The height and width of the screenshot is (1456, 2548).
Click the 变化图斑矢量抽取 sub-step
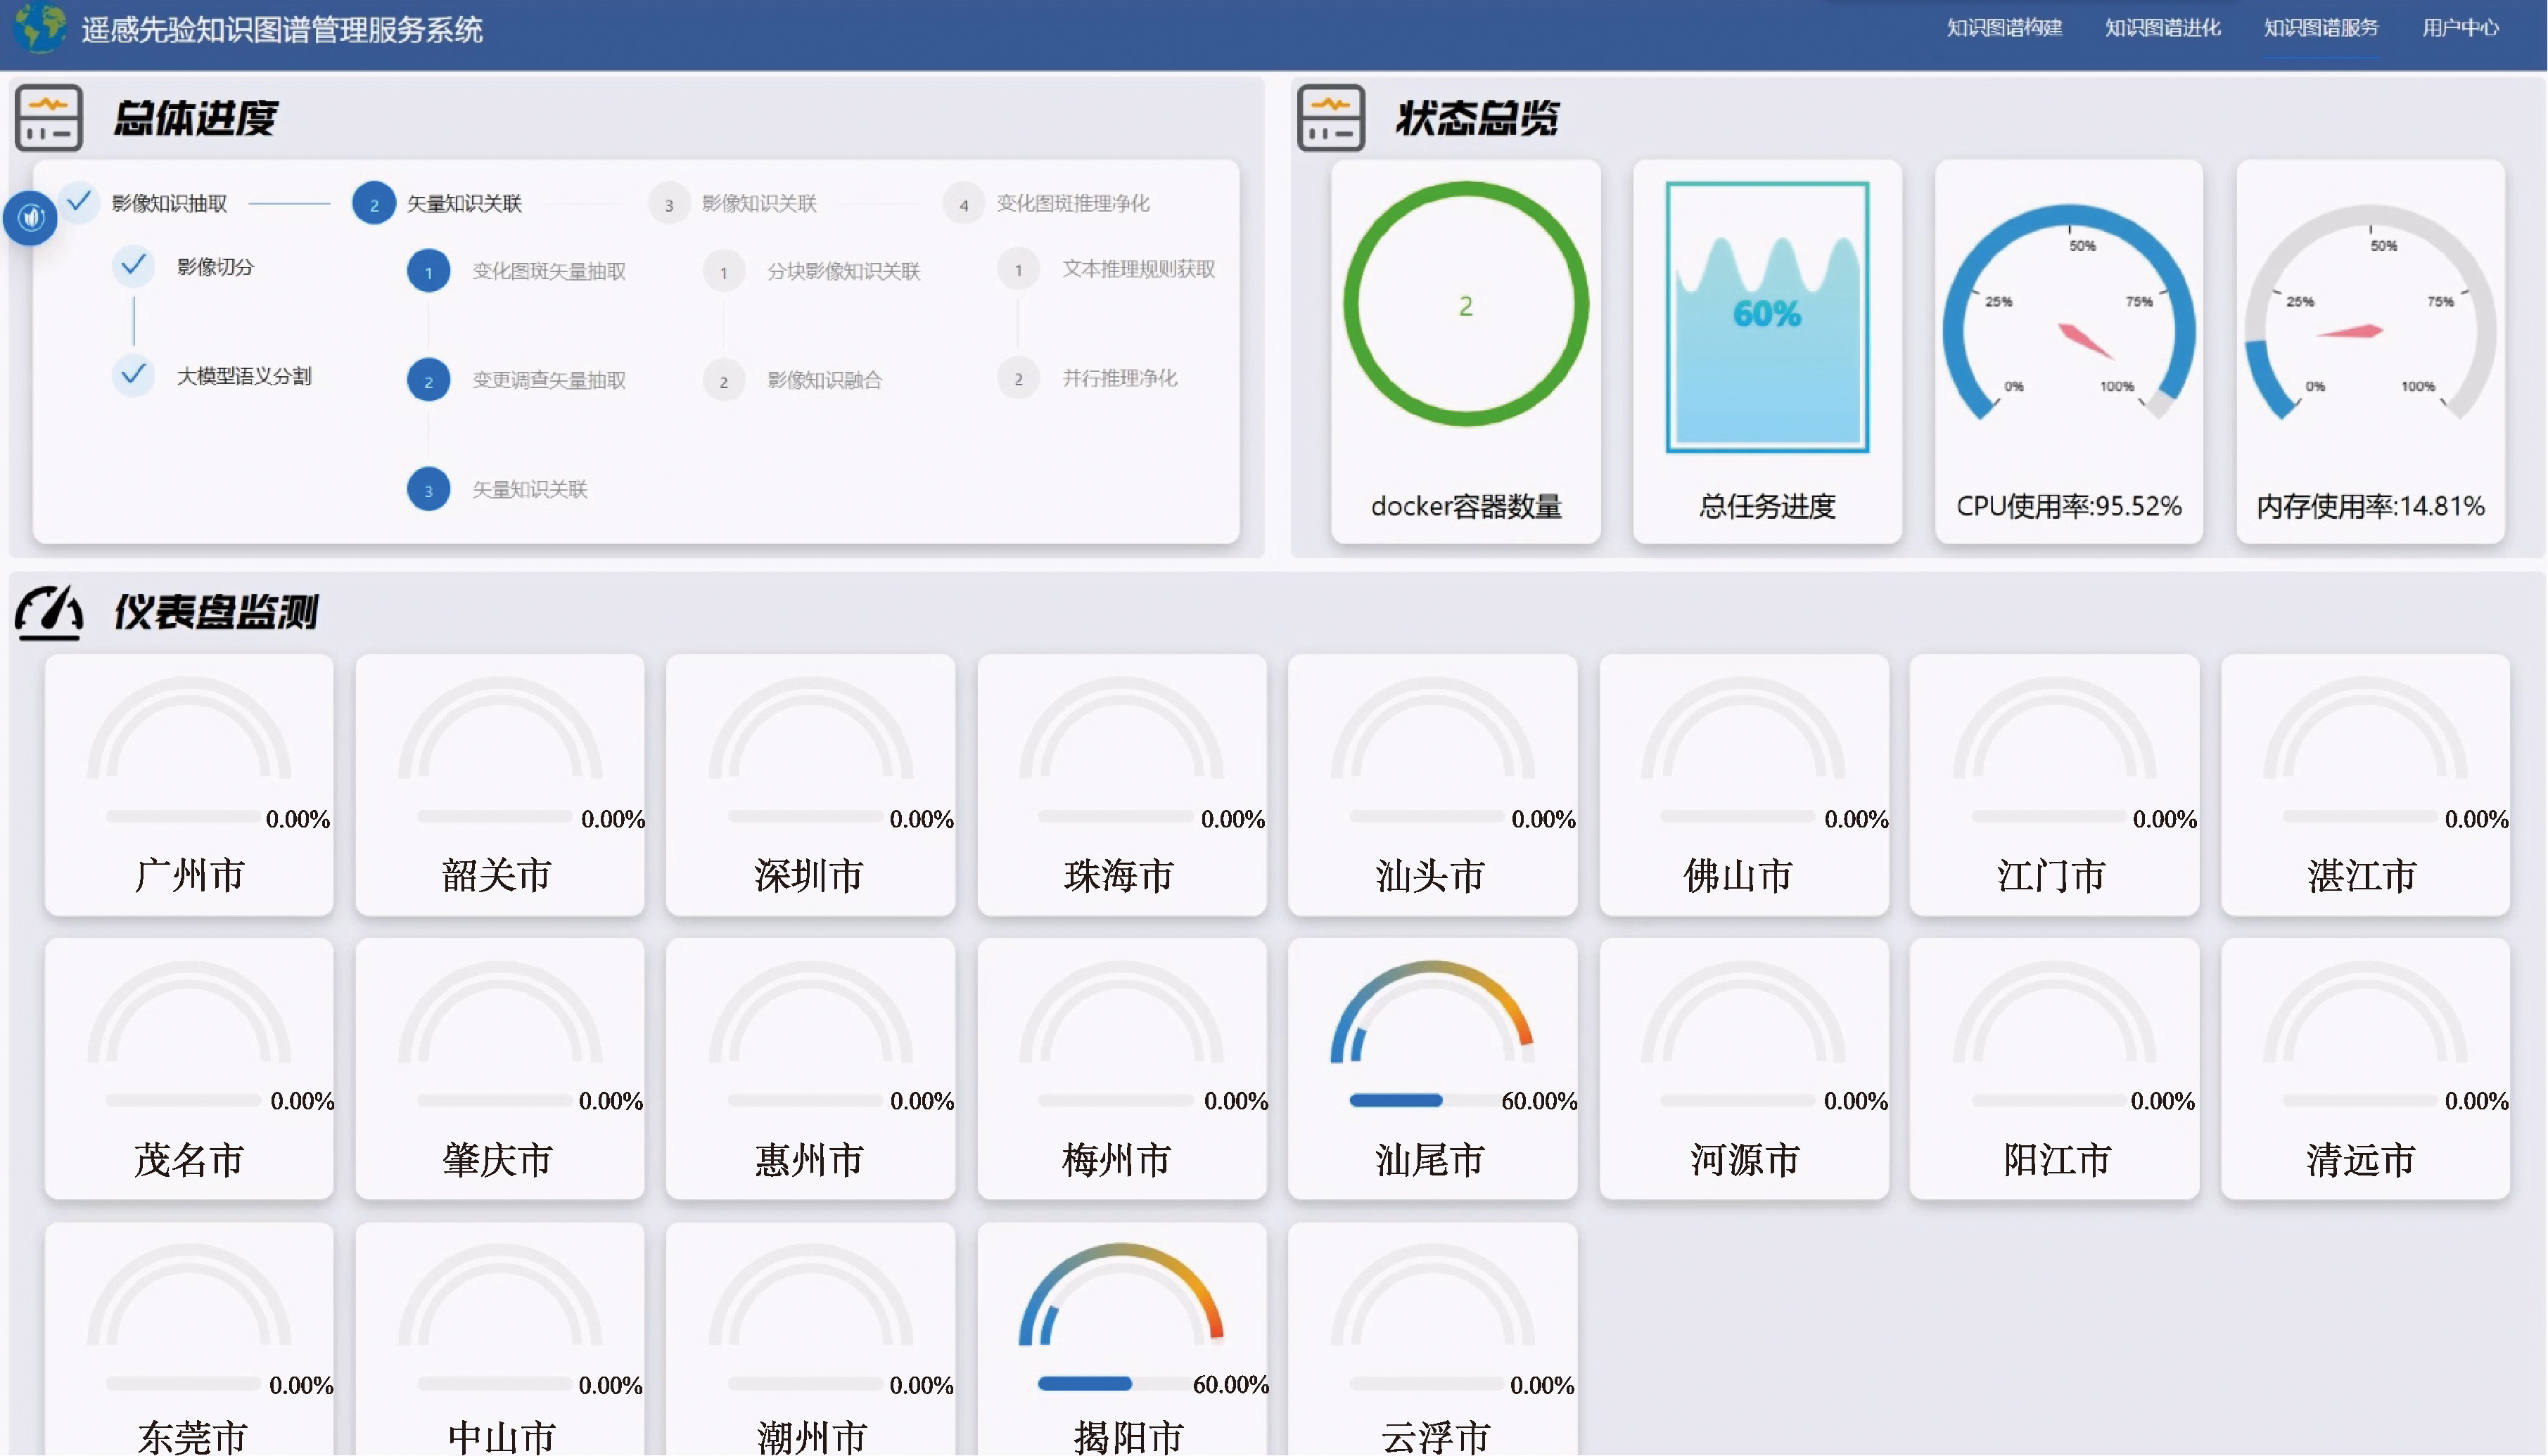548,271
